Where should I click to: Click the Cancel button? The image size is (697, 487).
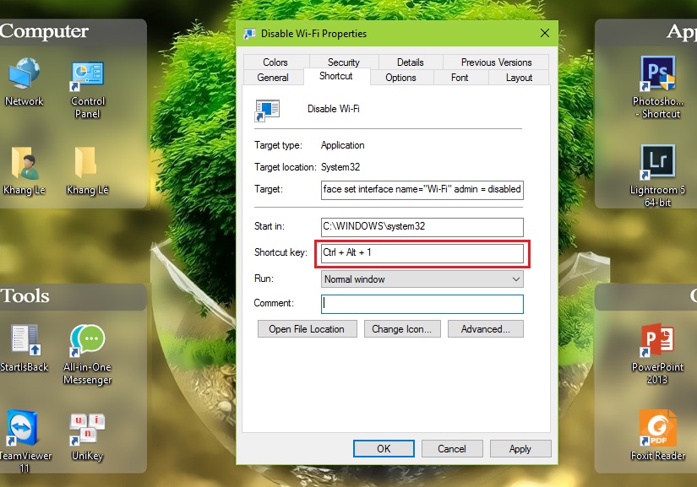(x=452, y=449)
